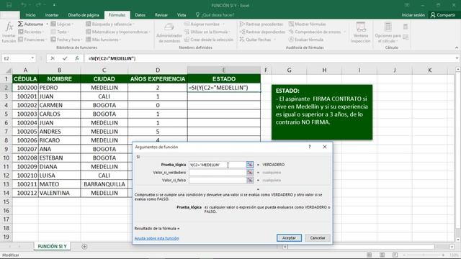Open Ventana Inspección
Viewport: 461px width, 259px height.
(361, 33)
